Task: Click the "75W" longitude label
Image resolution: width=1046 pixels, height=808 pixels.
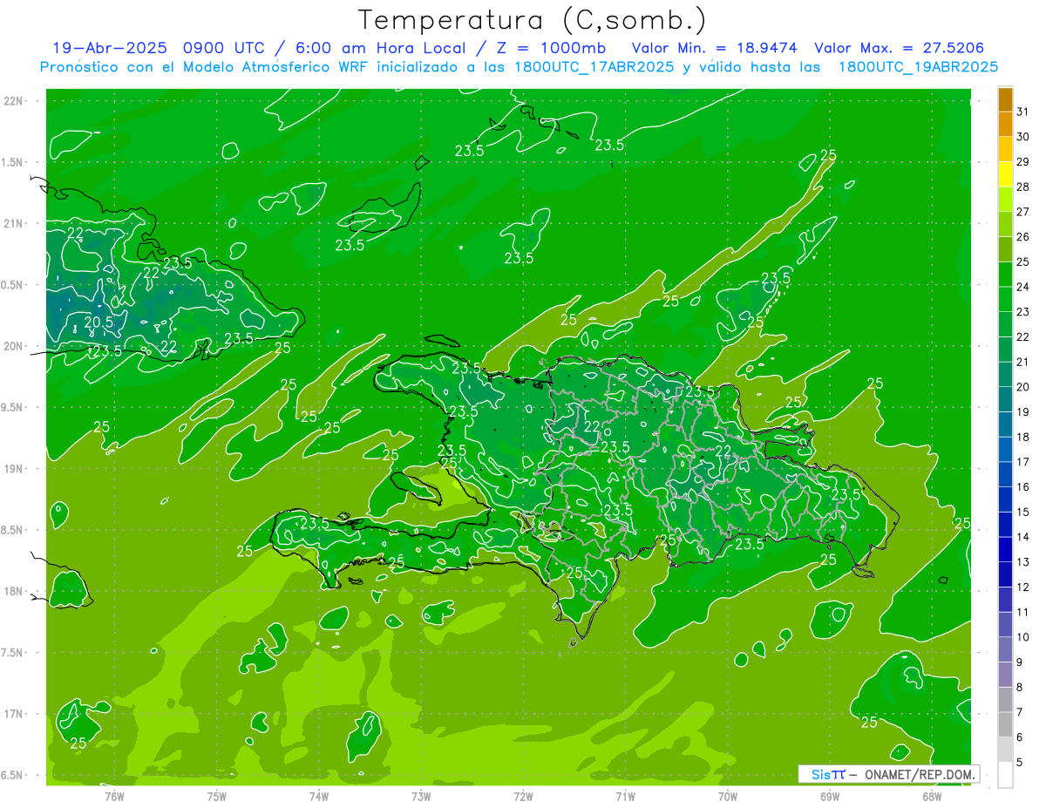Action: 217,796
